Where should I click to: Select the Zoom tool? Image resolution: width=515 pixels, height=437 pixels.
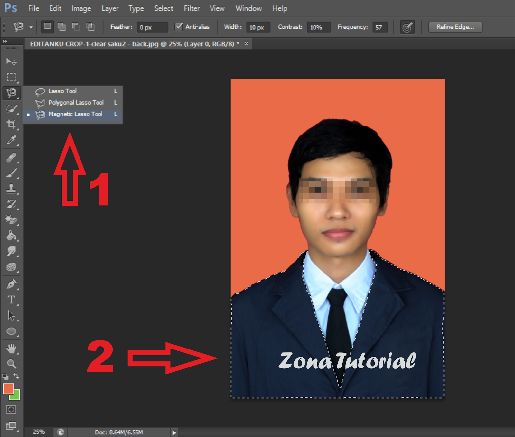click(11, 364)
